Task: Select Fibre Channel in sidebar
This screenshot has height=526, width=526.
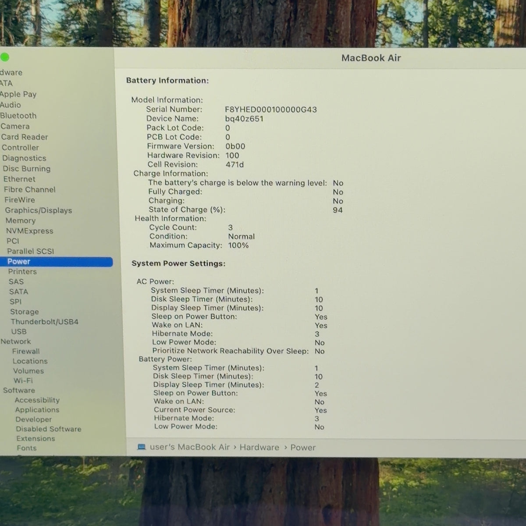Action: coord(30,189)
